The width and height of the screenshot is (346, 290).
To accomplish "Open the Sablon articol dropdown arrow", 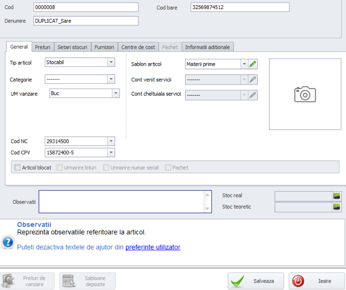I will (x=244, y=64).
